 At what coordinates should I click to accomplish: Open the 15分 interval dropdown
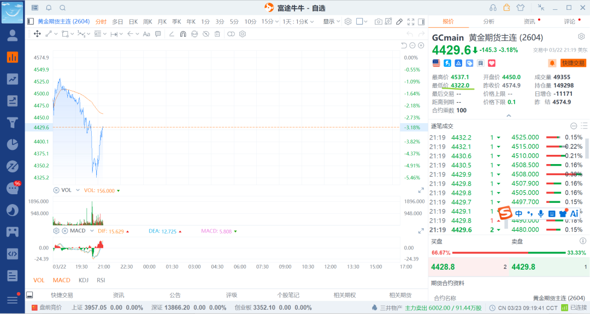(270, 21)
